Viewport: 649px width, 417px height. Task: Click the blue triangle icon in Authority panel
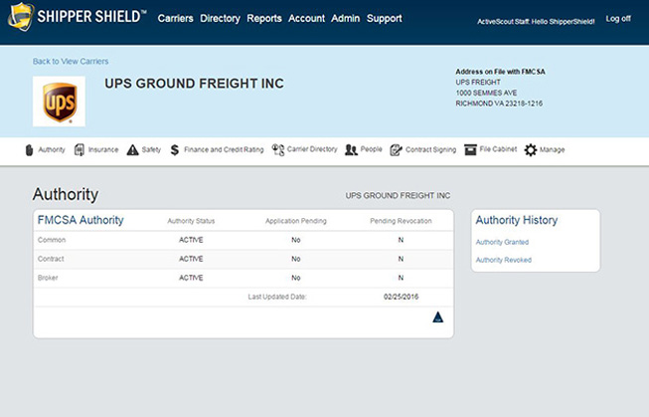click(437, 317)
